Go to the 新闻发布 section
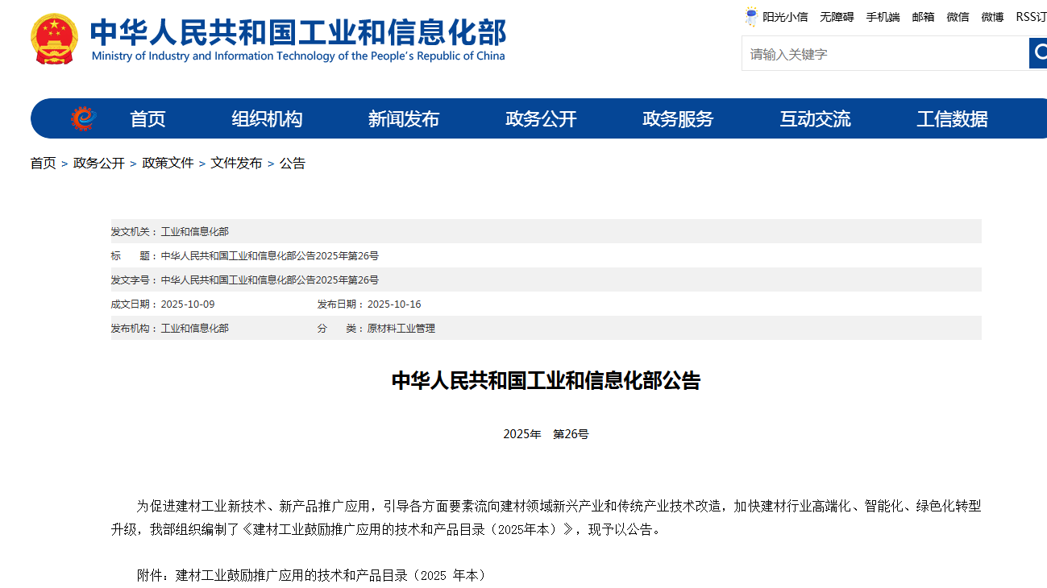This screenshot has width=1047, height=588. point(404,119)
